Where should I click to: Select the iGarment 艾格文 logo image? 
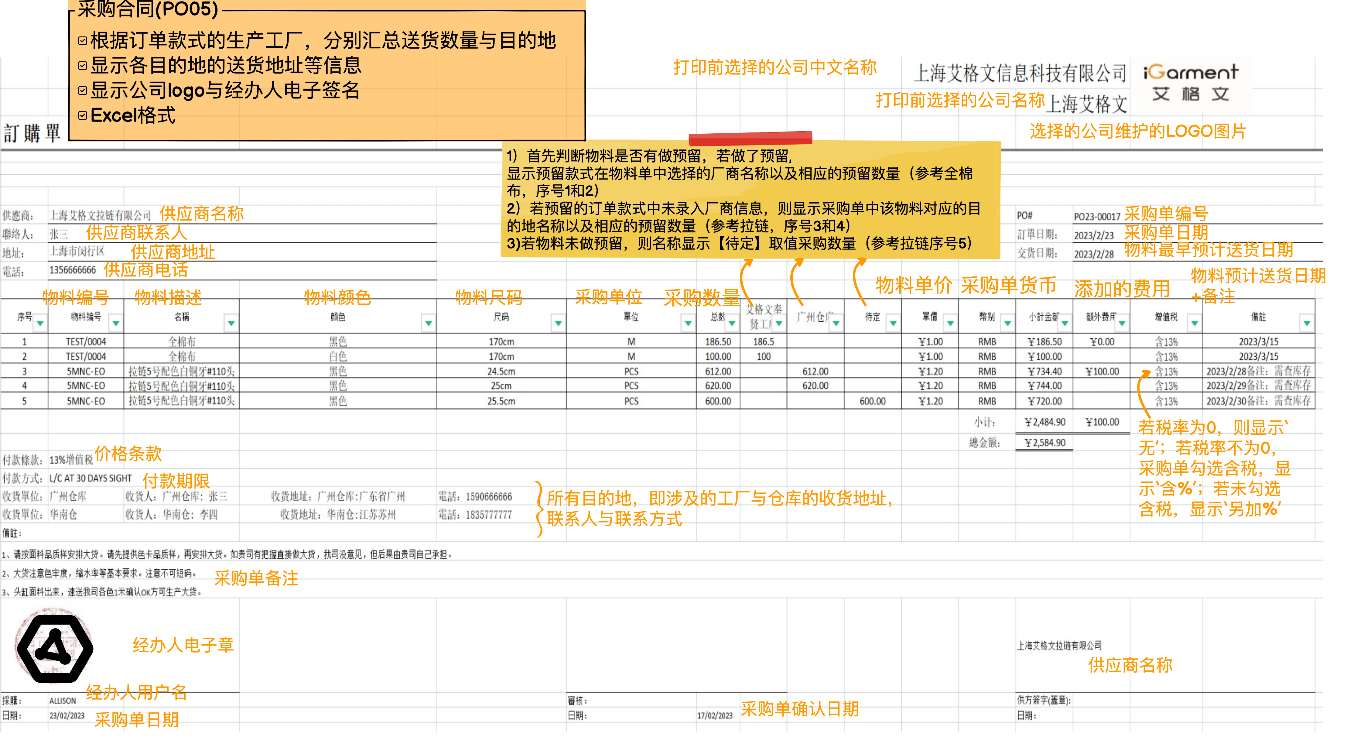(x=1191, y=83)
